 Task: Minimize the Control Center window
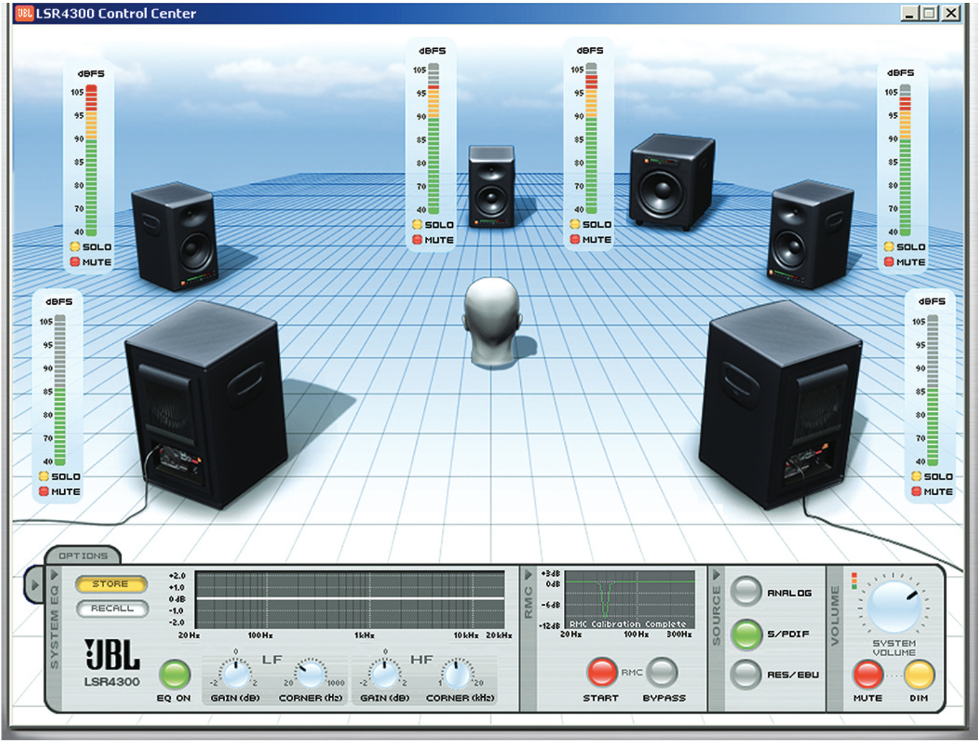coord(909,13)
